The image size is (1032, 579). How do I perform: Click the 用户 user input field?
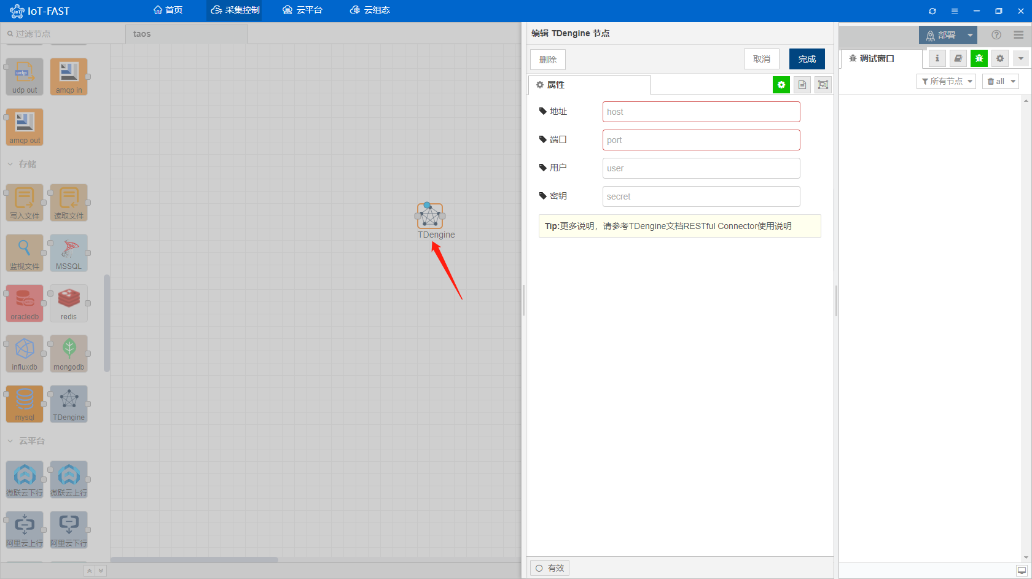point(702,168)
